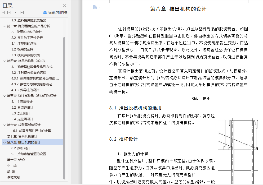This screenshot has width=263, height=185.
Task: Go to 4.2 注射模分型面的选择
Action: [29, 72]
